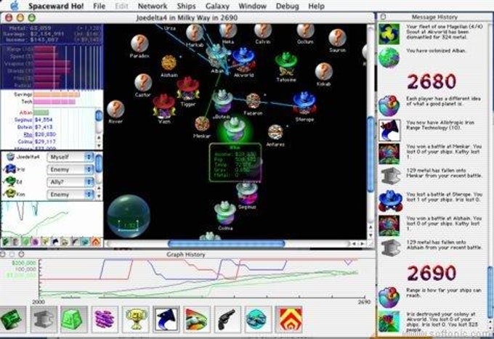The image size is (494, 339).
Task: Select the gray metal I-beam graph icon
Action: click(x=44, y=319)
